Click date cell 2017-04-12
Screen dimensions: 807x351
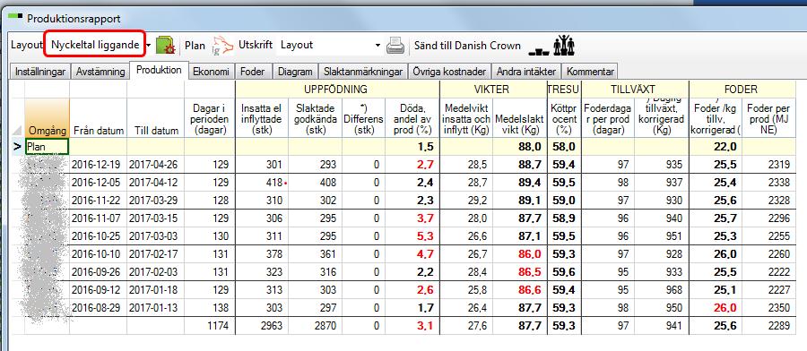[x=155, y=183]
